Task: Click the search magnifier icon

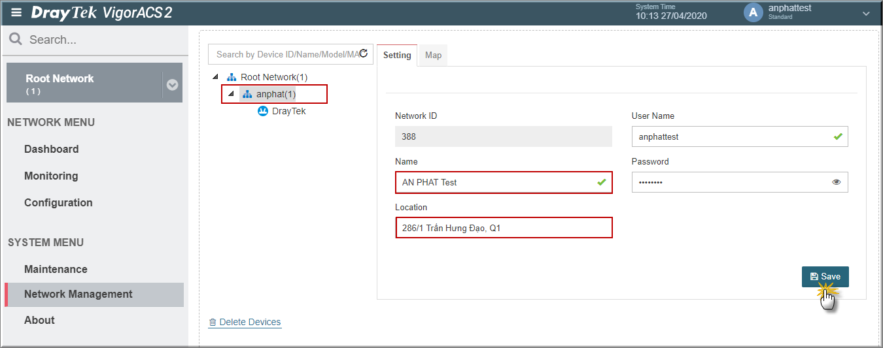Action: click(x=16, y=39)
